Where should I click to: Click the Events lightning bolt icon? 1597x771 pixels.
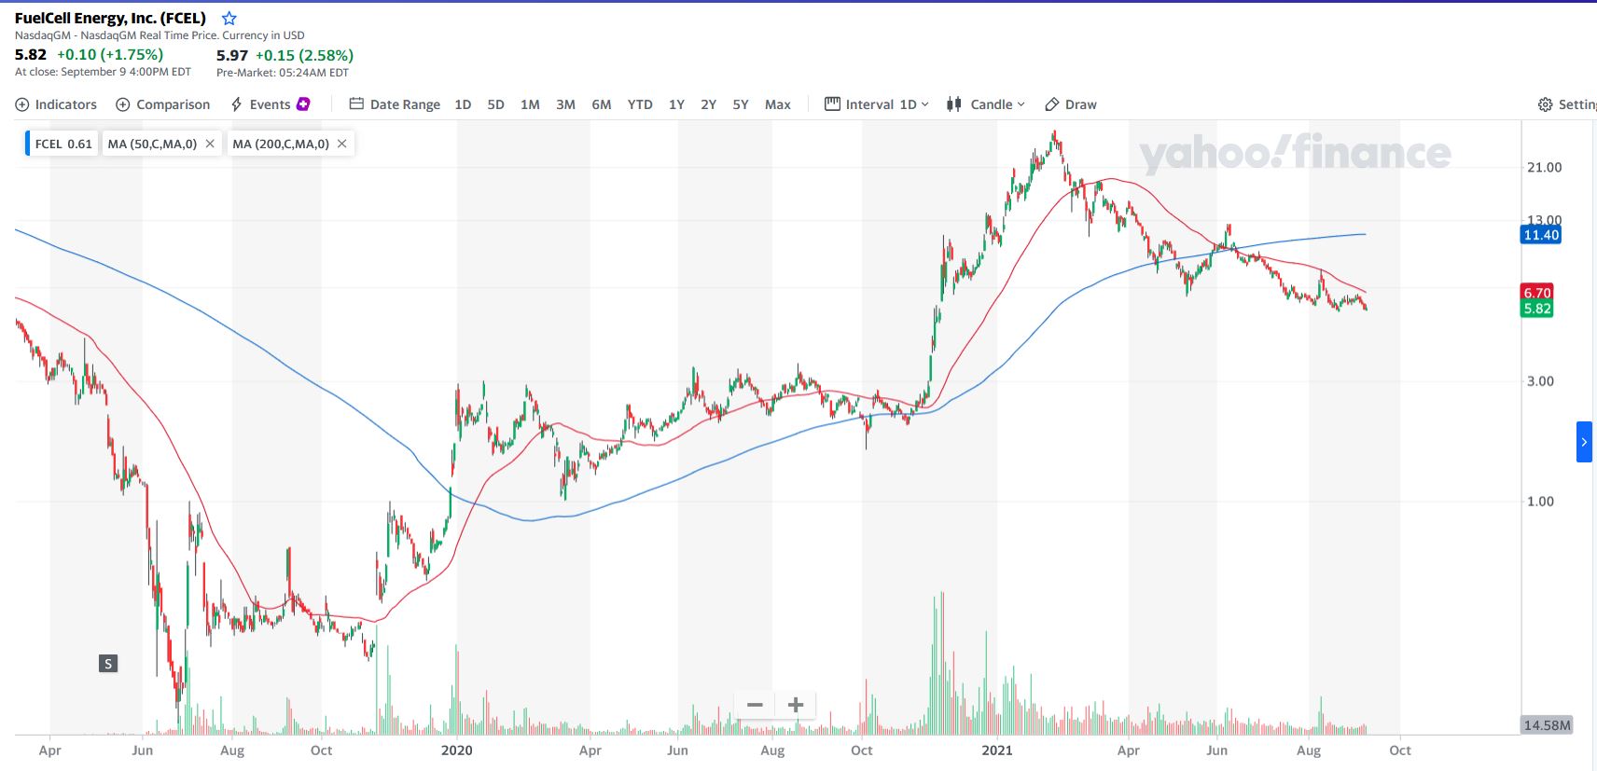coord(237,104)
